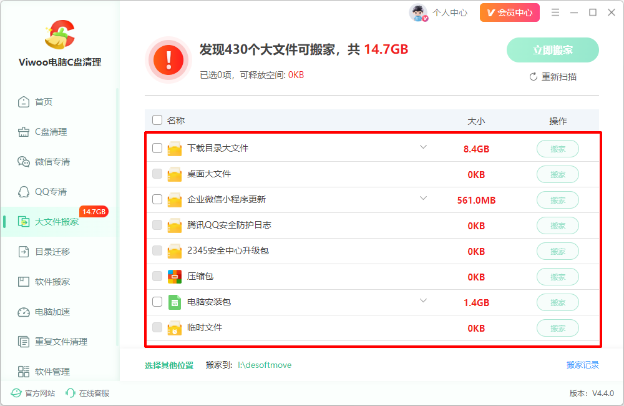Click the I:\desoftmove destination path

(265, 365)
